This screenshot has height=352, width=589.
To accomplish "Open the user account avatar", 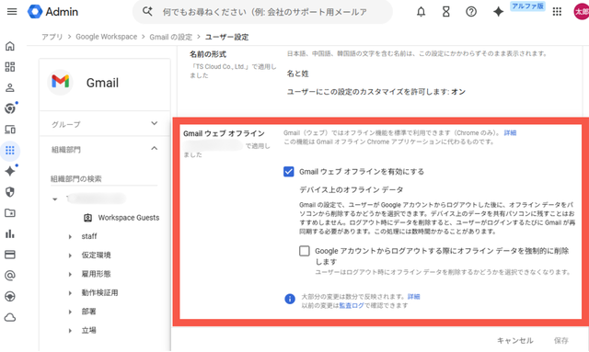I will pyautogui.click(x=581, y=12).
